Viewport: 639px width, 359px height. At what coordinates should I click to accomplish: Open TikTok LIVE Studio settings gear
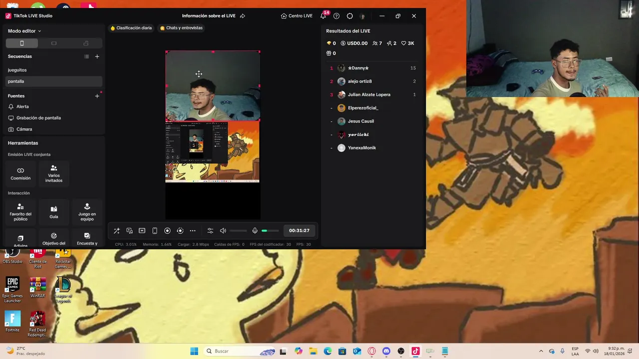tap(349, 16)
